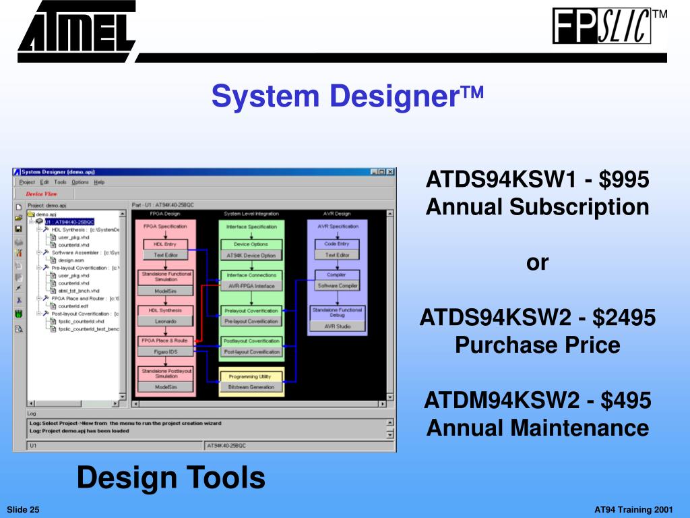The height and width of the screenshot is (518, 690).
Task: Click the file icon of design.asm
Action: (53, 260)
